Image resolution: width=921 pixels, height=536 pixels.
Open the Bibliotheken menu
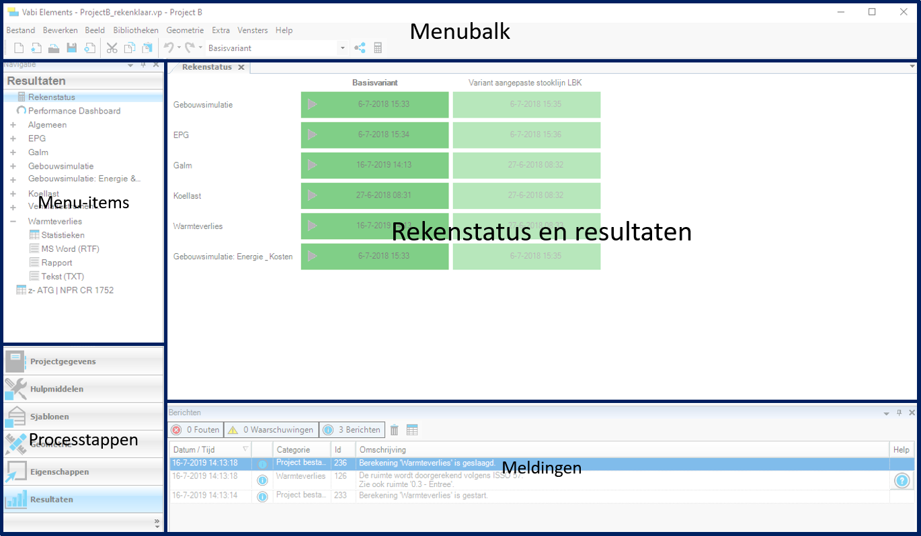click(136, 30)
